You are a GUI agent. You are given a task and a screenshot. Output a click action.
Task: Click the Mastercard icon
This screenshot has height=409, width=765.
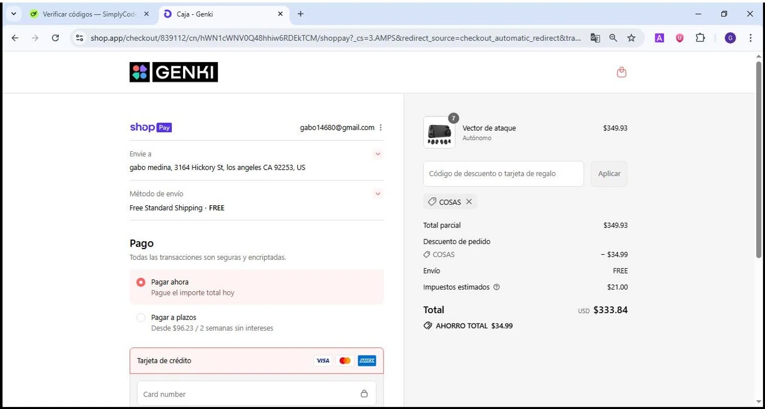(x=345, y=361)
